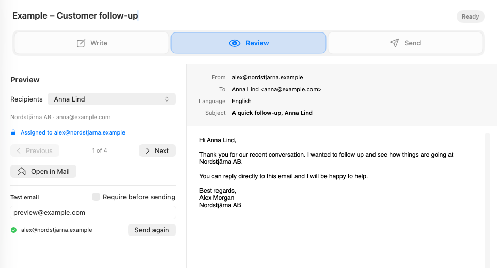Click the Hi Anna Lind greeting

218,140
